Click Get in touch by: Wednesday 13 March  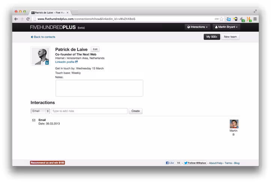(80, 68)
